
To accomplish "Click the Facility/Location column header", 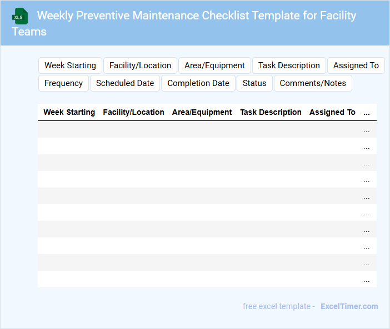I will click(134, 112).
